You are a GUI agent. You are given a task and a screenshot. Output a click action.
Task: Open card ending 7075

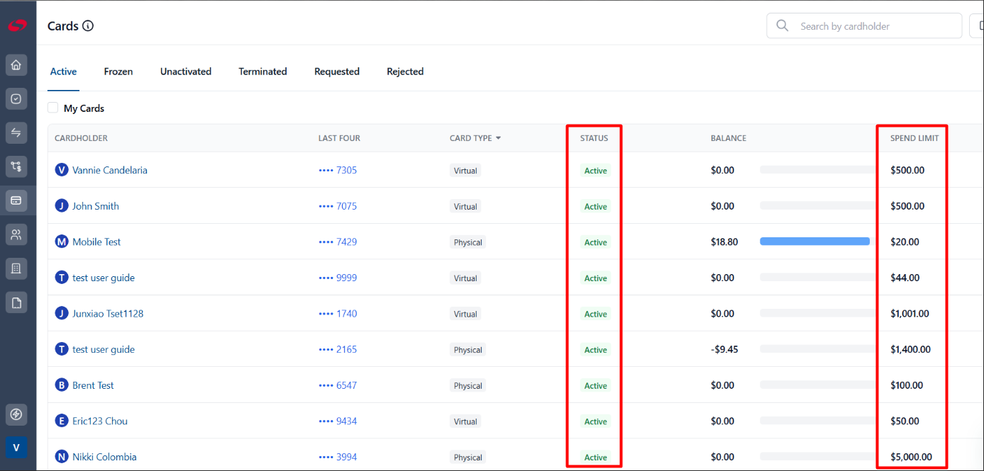point(338,206)
